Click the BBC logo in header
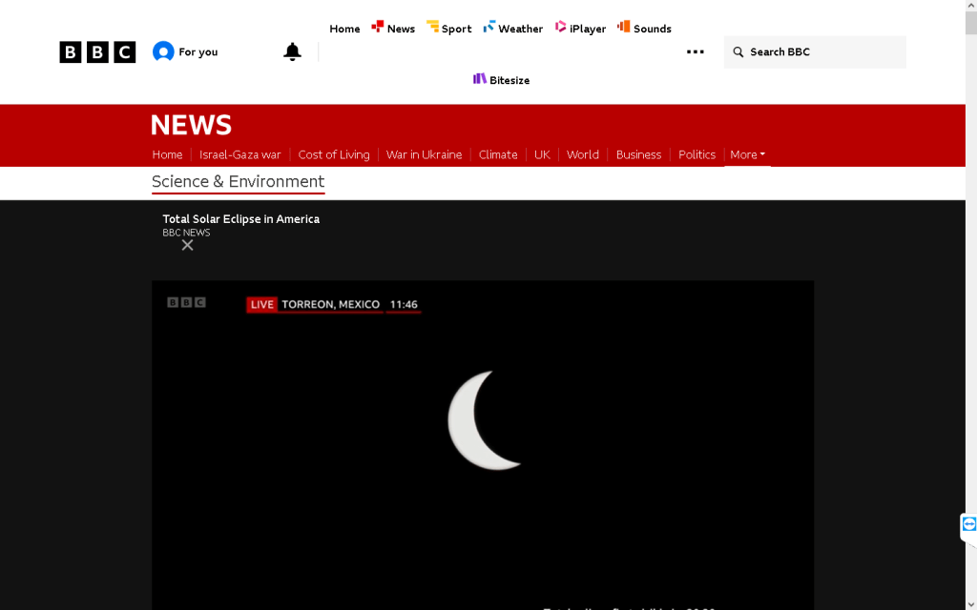977x610 pixels. point(97,52)
